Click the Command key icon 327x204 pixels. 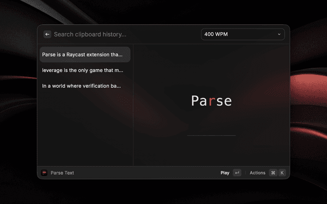click(273, 173)
